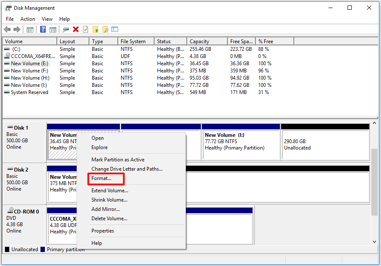Click the scroll down arrow in disk pane
Viewport: 381px width, 266px height.
click(375, 242)
